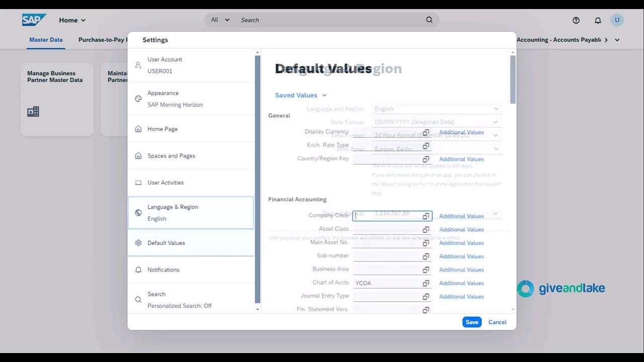Open the notifications bell in header
Screen dimensions: 644x362
[598, 21]
